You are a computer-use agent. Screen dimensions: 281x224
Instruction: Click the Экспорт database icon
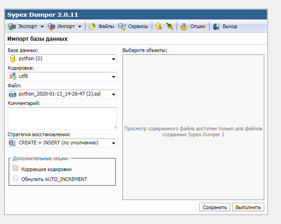[x=12, y=27]
